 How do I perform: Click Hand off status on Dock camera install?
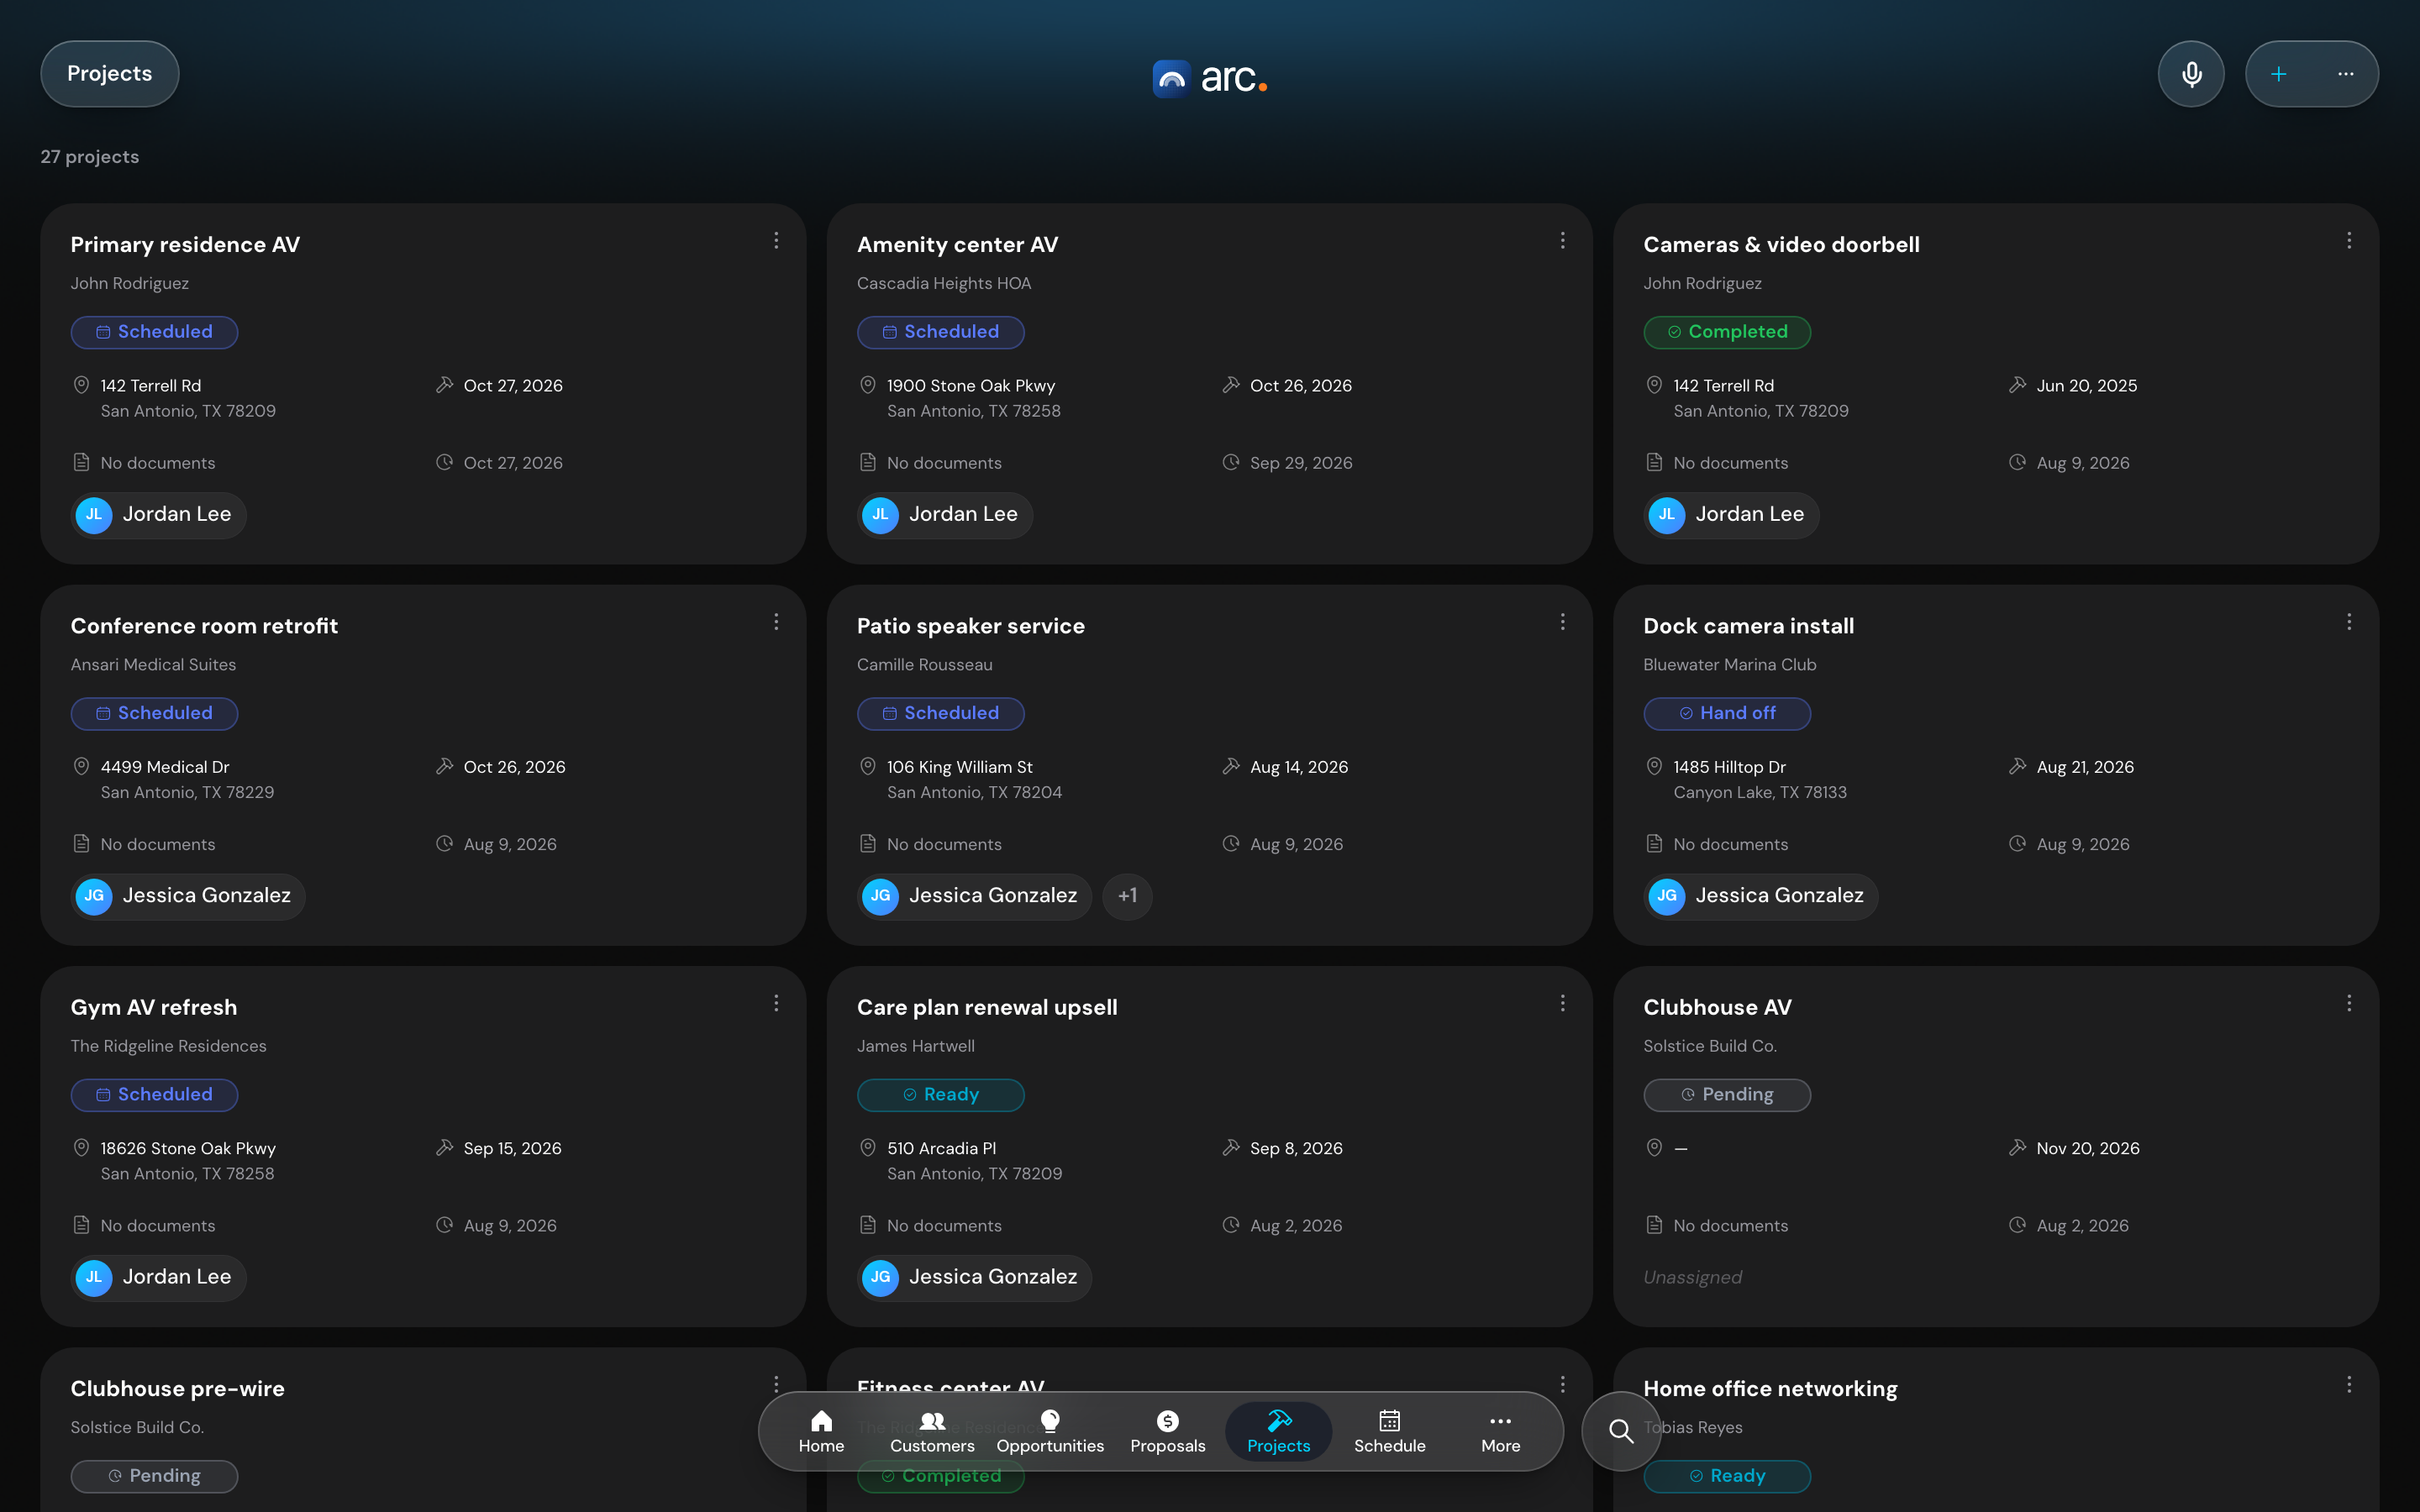pyautogui.click(x=1727, y=713)
